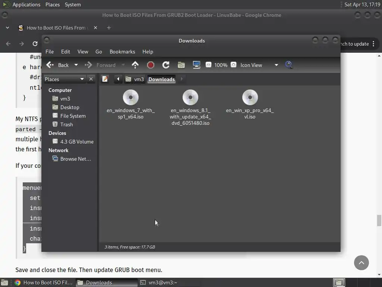The image size is (382, 287).
Task: Click the Chrome page scrollbar thumb
Action: [x=379, y=220]
